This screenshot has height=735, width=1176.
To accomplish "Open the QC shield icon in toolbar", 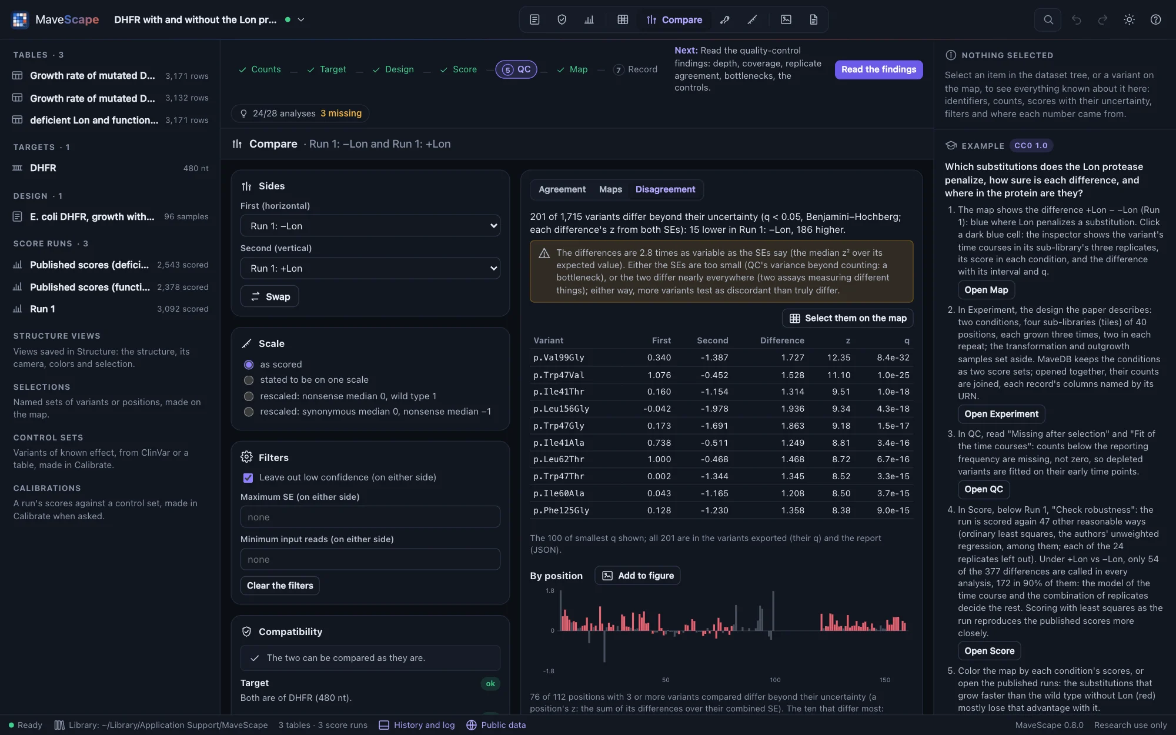I will pos(562,19).
